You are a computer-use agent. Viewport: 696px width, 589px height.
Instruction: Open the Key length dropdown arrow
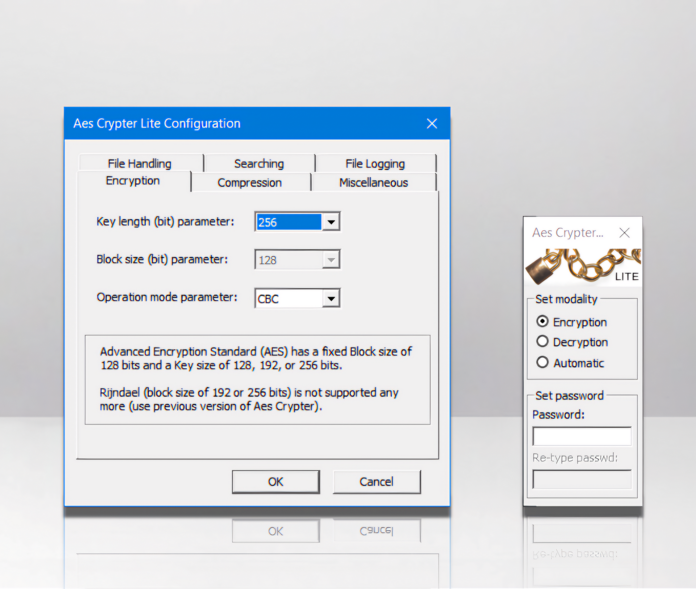pyautogui.click(x=331, y=222)
